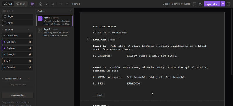Collapse the PAGES panel with double chevron
Viewport: 233px width, 106px height.
click(x=70, y=11)
